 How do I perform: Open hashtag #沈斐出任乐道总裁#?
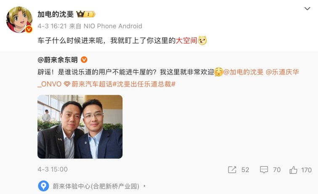(x=144, y=84)
